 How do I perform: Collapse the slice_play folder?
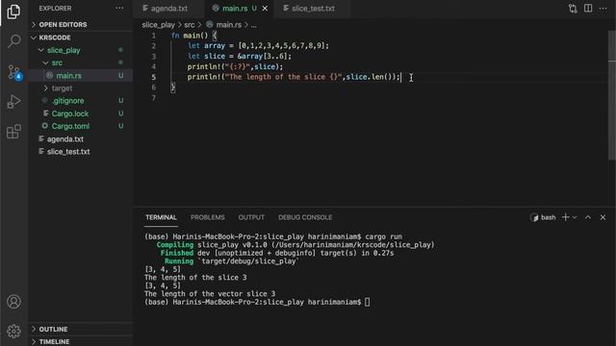[x=81, y=50]
